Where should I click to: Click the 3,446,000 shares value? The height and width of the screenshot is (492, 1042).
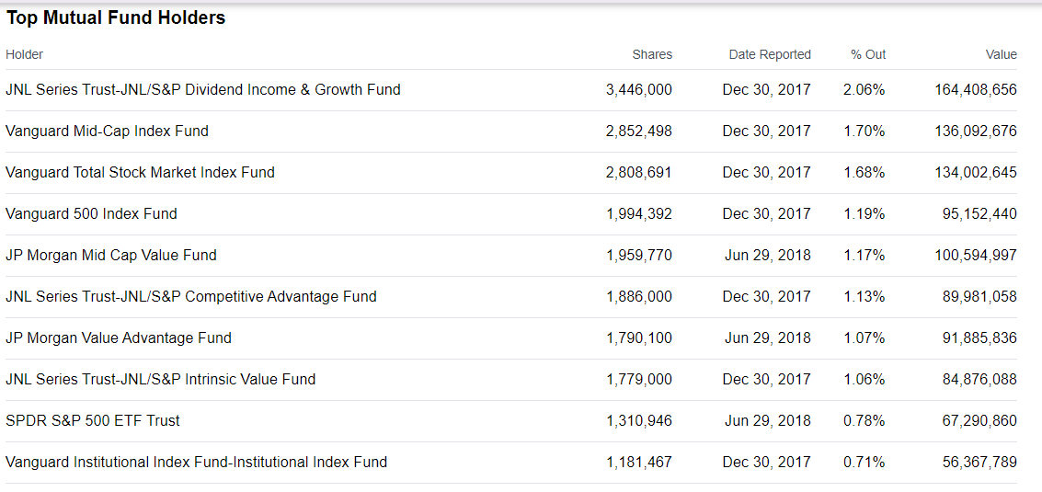(638, 90)
